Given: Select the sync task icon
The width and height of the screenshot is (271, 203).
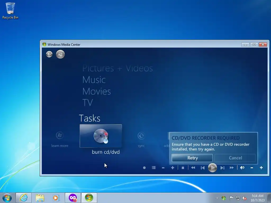Looking at the screenshot, I should tap(141, 136).
